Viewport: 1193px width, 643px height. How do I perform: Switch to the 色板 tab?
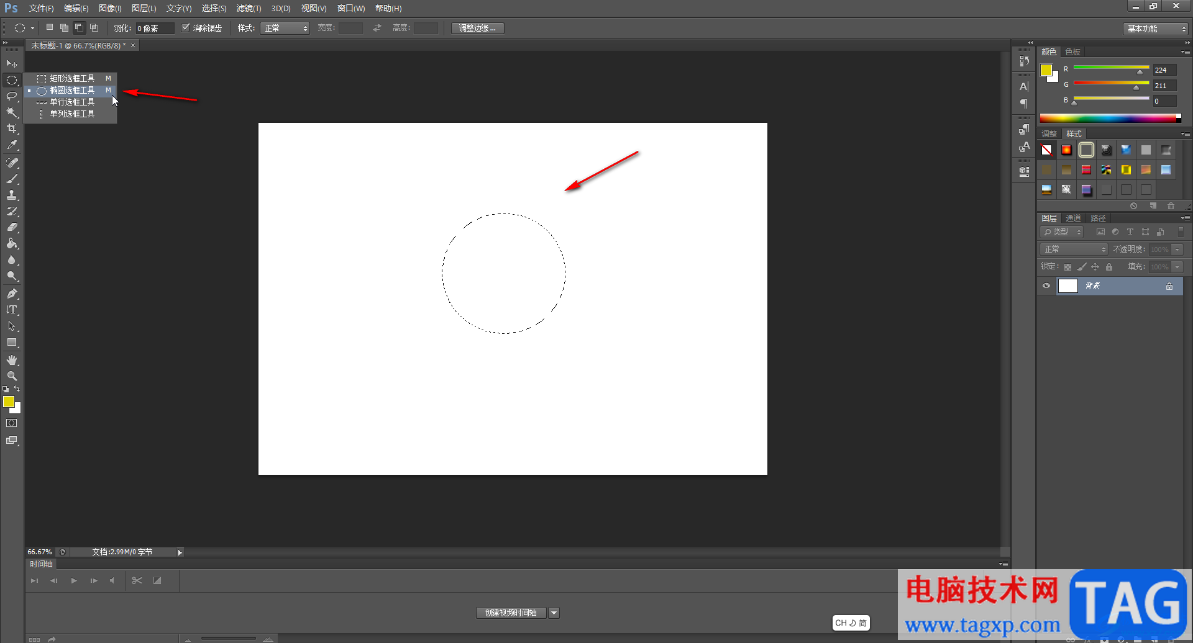tap(1073, 52)
